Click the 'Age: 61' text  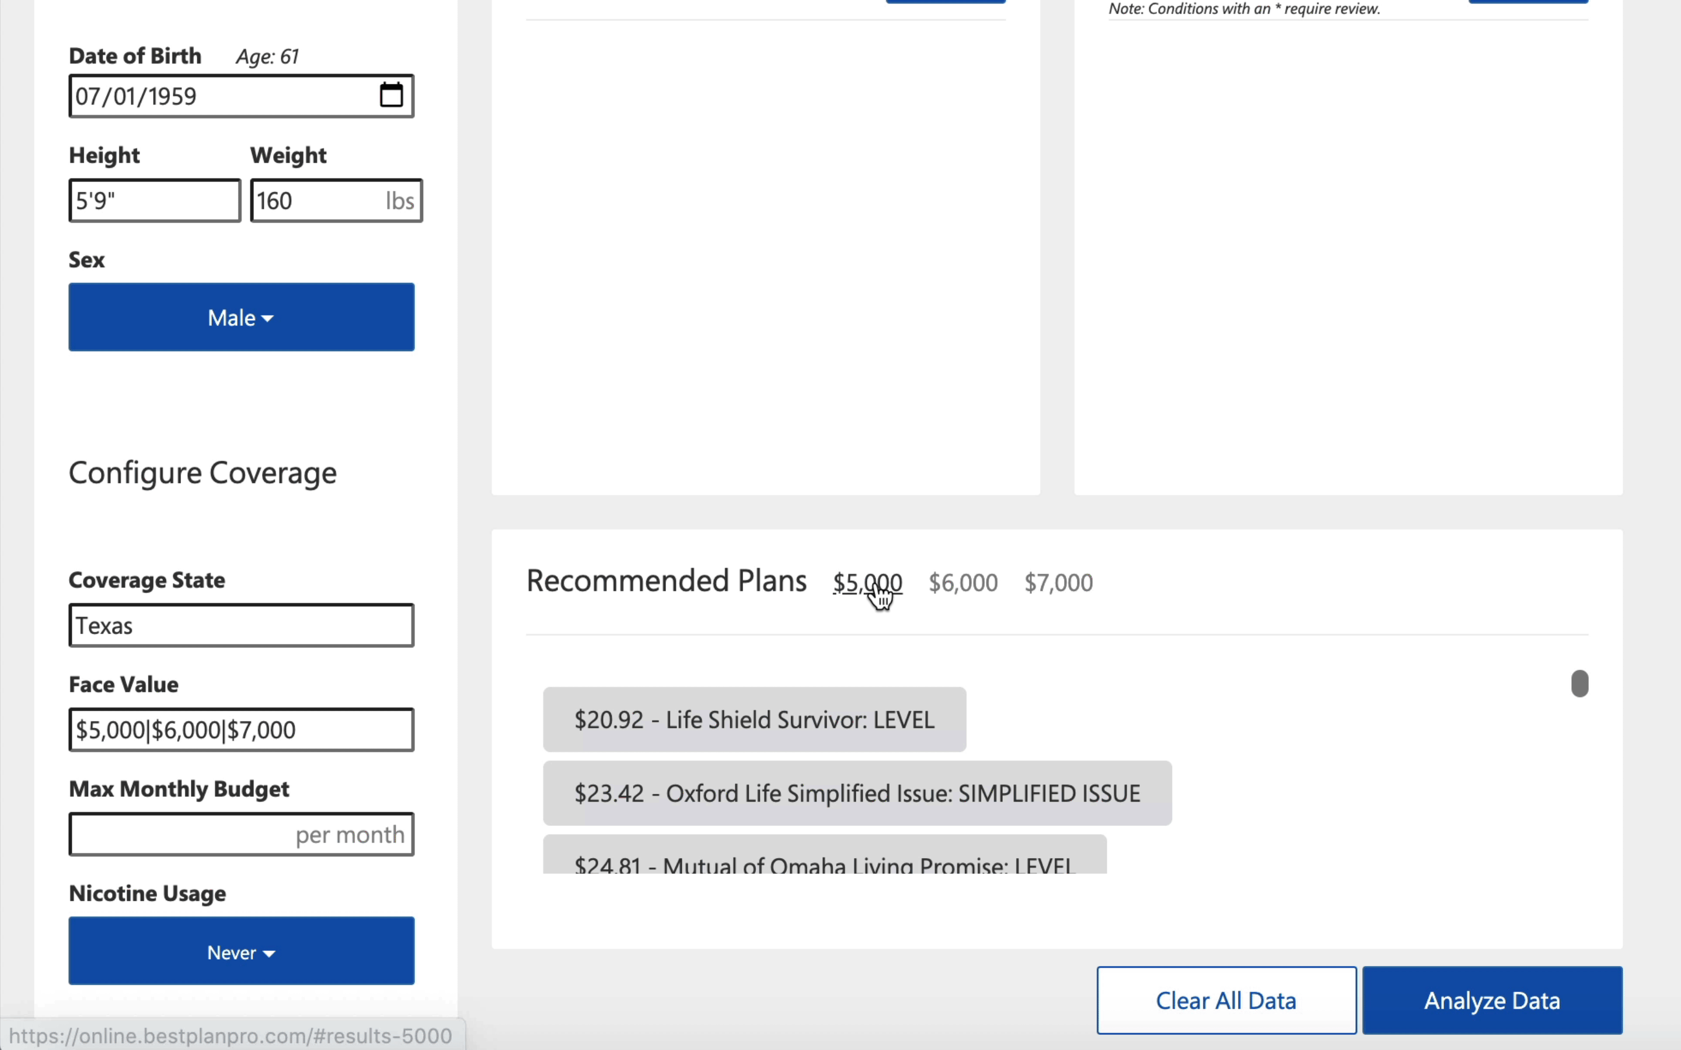[x=267, y=56]
